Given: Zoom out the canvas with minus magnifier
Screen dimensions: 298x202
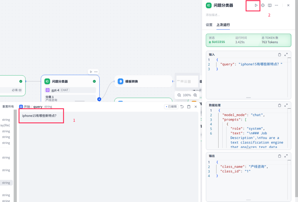Looking at the screenshot, I should pos(179,95).
